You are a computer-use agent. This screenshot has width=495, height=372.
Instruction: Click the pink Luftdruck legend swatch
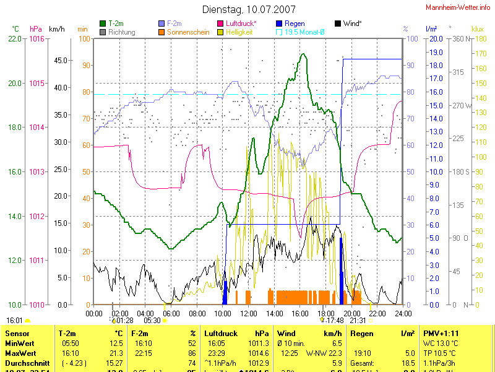220,24
